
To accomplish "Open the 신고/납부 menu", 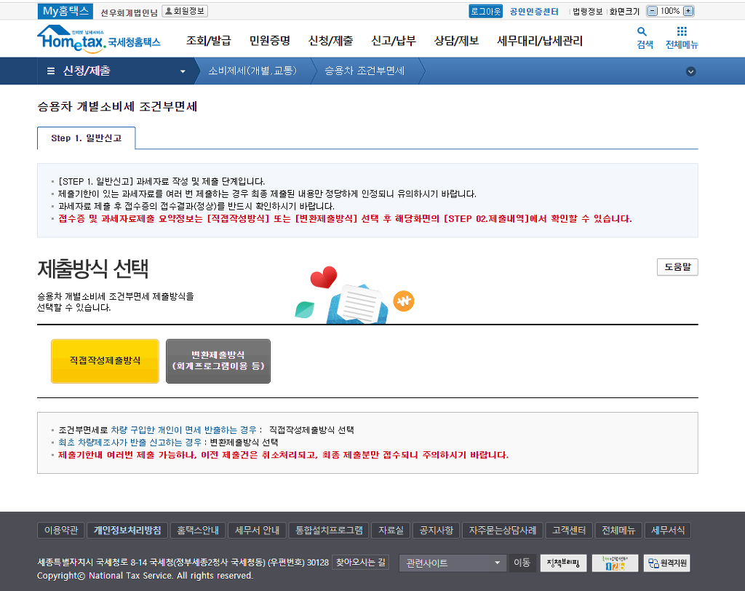I will click(x=394, y=41).
